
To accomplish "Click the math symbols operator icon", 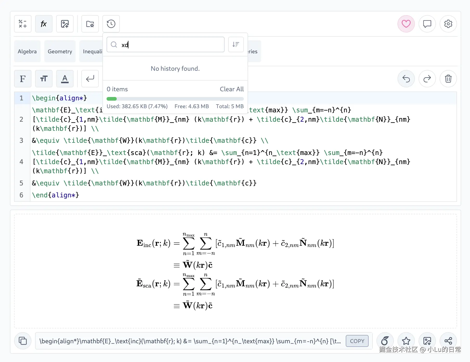I will pyautogui.click(x=23, y=24).
